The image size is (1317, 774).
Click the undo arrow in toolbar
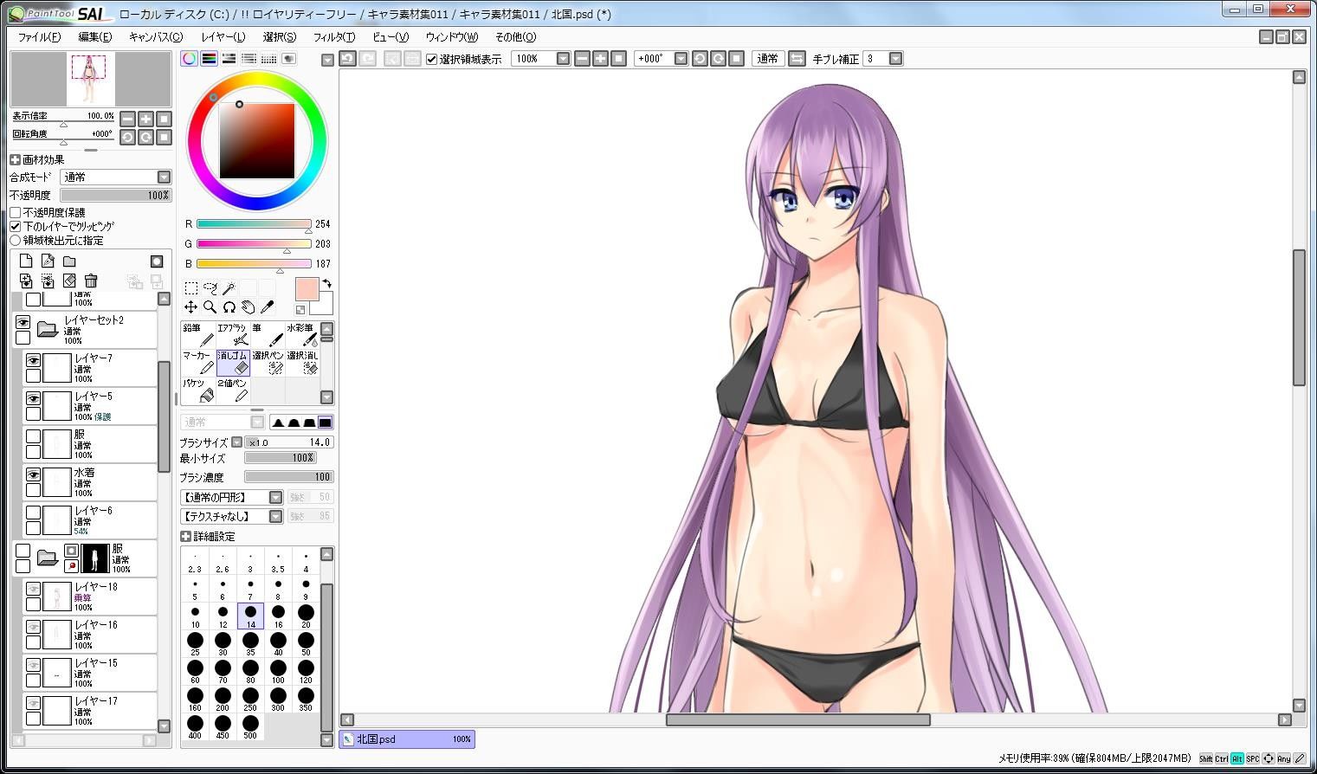pos(347,59)
